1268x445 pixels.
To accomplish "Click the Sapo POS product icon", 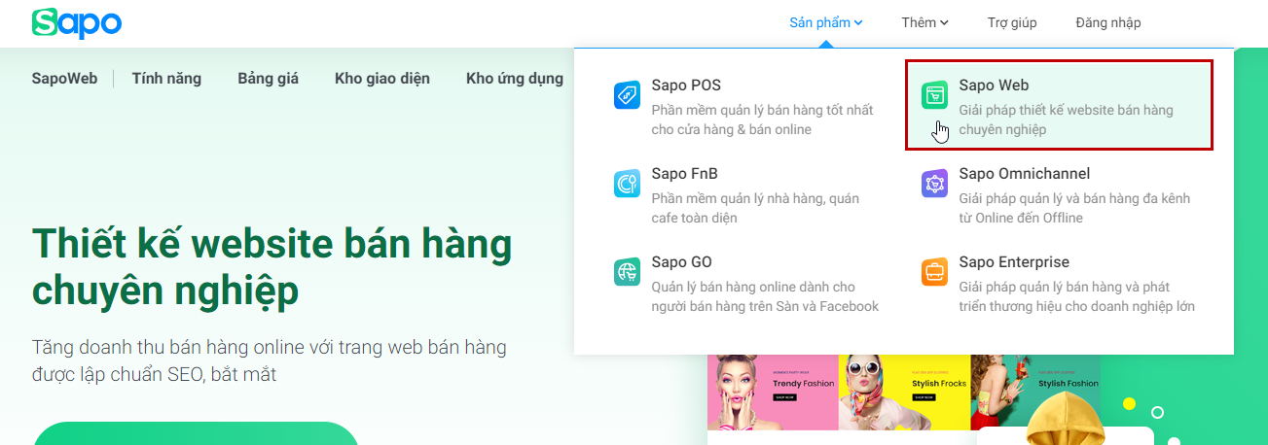I will (628, 95).
